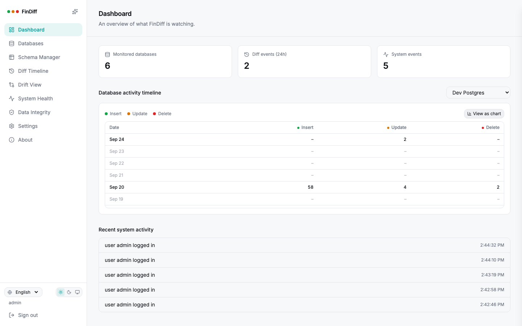Click the Update legend item above the table
522x326 pixels.
(x=137, y=114)
